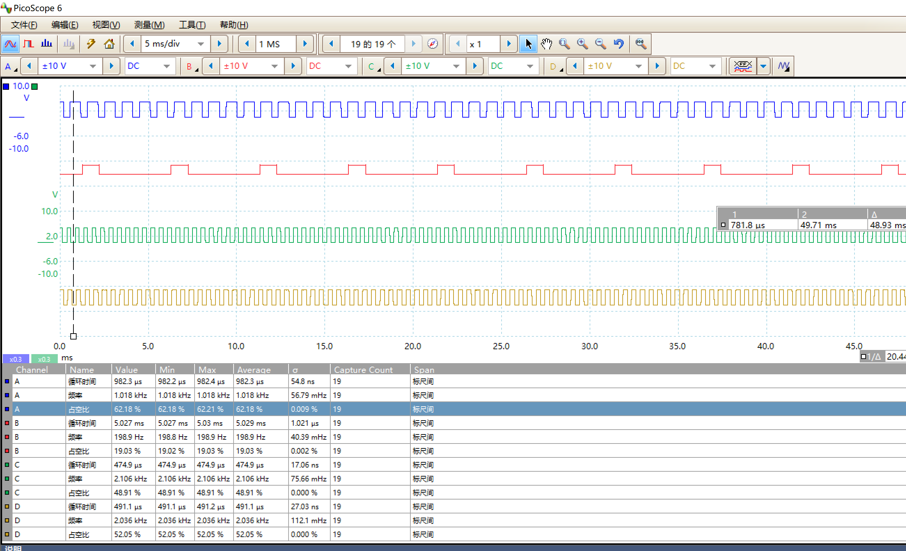Open the 测量(M) menu
The width and height of the screenshot is (906, 551).
pos(149,25)
